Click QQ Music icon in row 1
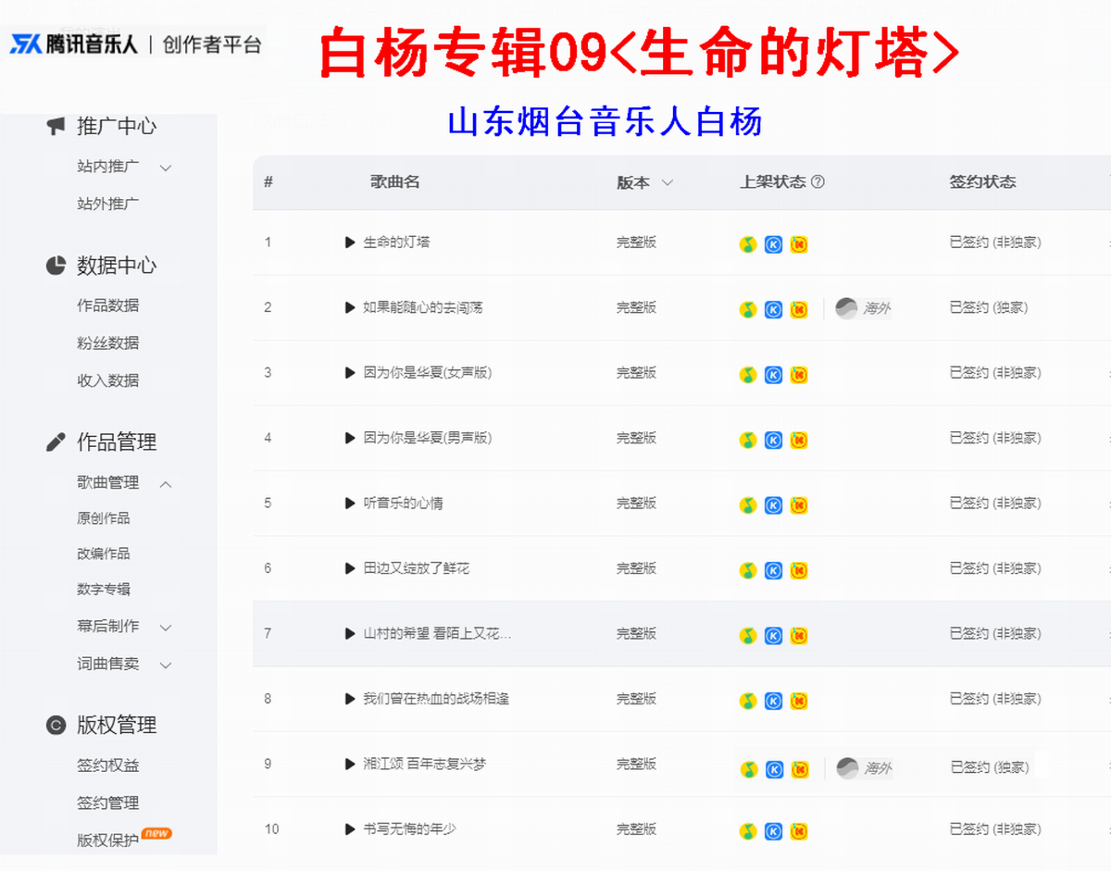Image resolution: width=1111 pixels, height=871 pixels. [748, 244]
